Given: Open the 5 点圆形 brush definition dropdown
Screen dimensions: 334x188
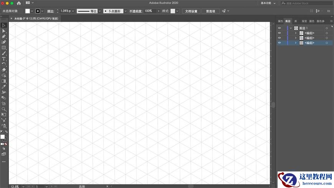Looking at the screenshot, I should tap(126, 11).
